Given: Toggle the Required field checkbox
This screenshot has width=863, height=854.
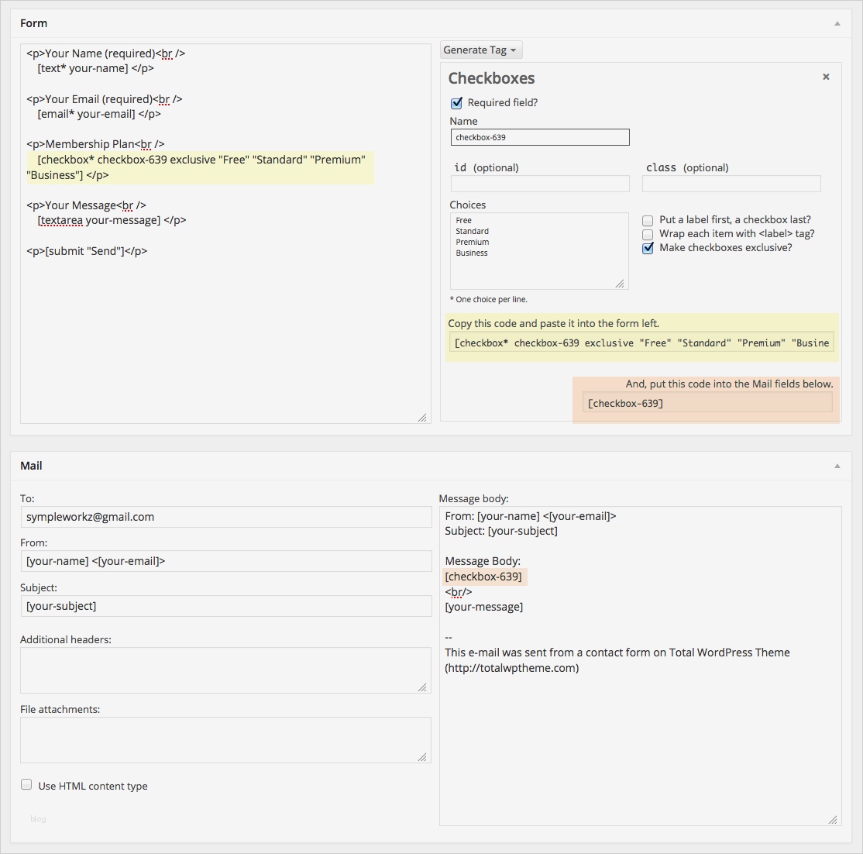Looking at the screenshot, I should pos(457,103).
